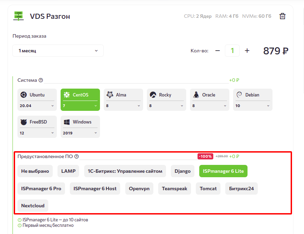Open the help icon next to Система
The height and width of the screenshot is (234, 304).
tap(41, 80)
